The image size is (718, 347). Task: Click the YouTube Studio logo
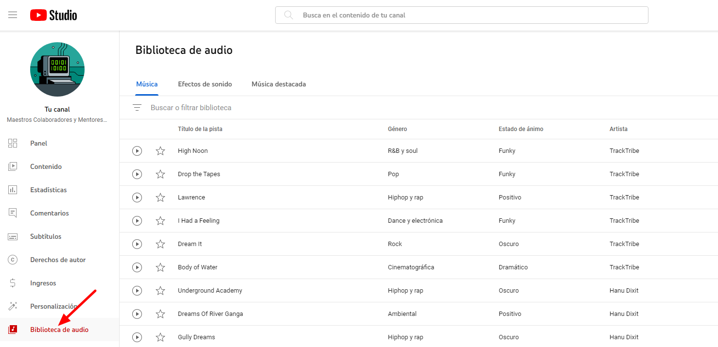point(53,15)
